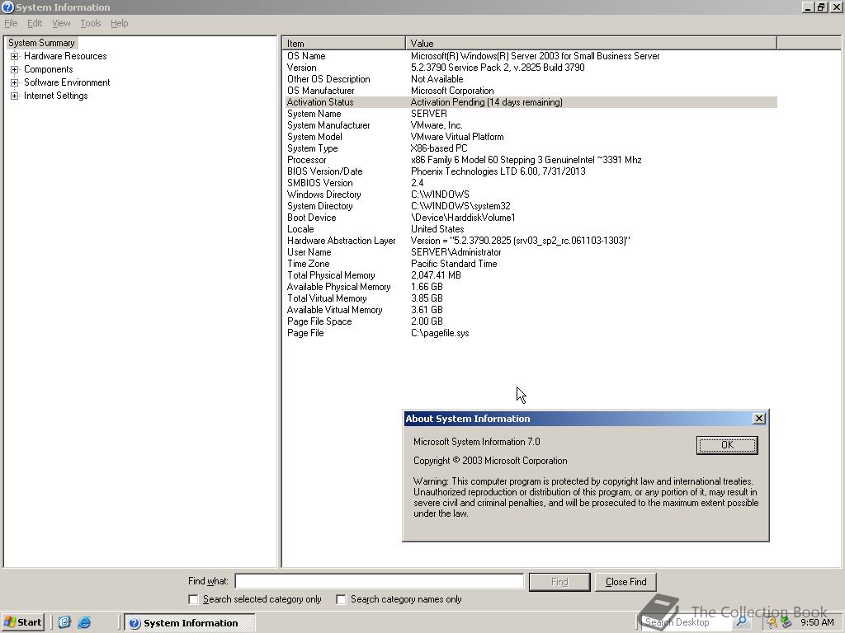Select the Activation Status row
The width and height of the screenshot is (845, 633).
(x=531, y=102)
